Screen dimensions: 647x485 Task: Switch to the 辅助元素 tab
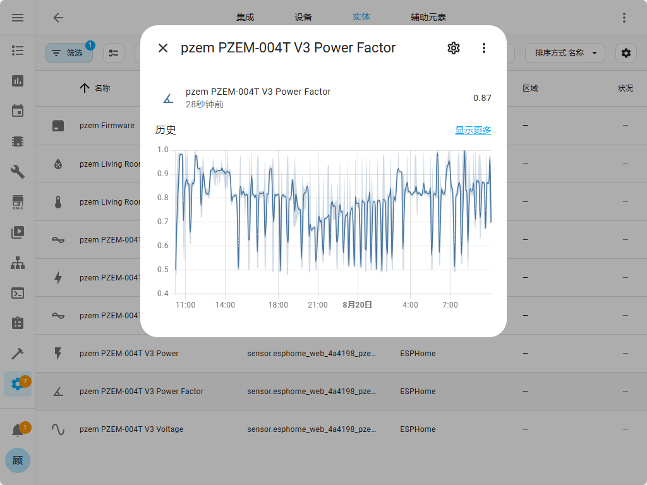click(x=428, y=18)
